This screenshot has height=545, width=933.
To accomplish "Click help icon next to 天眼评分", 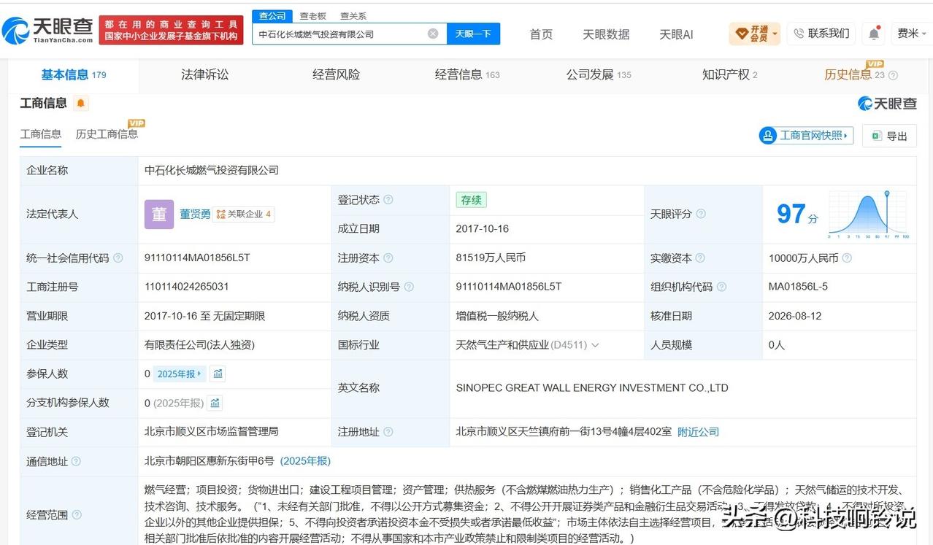I will tap(701, 214).
